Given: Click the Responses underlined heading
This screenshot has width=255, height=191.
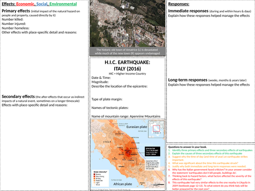Looking at the screenshot, I should pyautogui.click(x=178, y=4).
